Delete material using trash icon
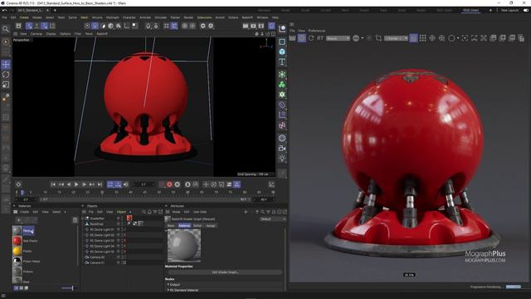This screenshot has height=299, width=531. [x=75, y=220]
